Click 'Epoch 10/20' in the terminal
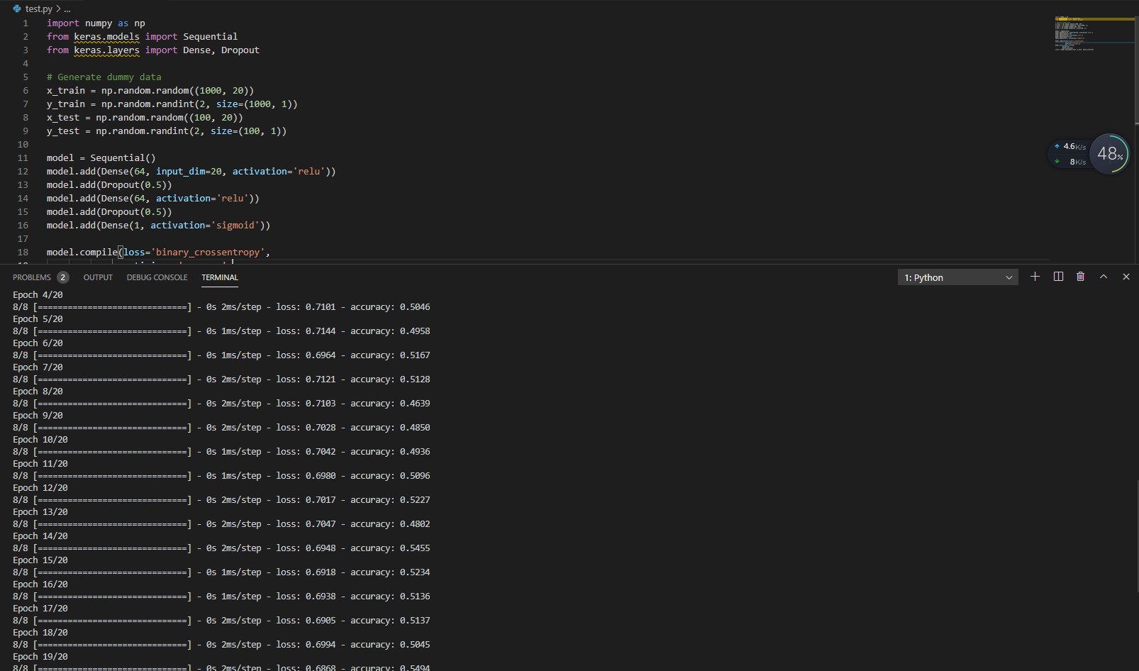Screen dimensions: 1139x671 [x=40, y=440]
